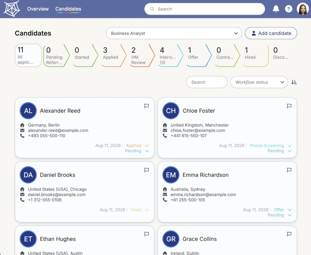This screenshot has width=311, height=255.
Task: Click the top global Search field
Action: click(204, 9)
